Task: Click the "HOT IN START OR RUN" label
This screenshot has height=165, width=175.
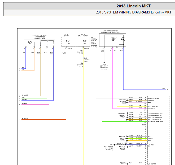Action: tap(83, 35)
